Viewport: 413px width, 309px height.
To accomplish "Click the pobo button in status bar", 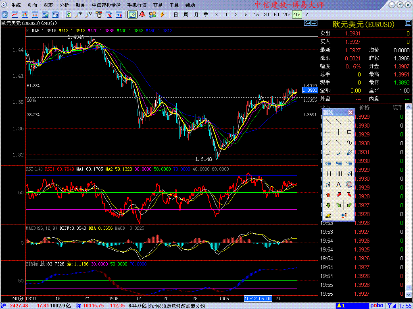I will point(377,306).
